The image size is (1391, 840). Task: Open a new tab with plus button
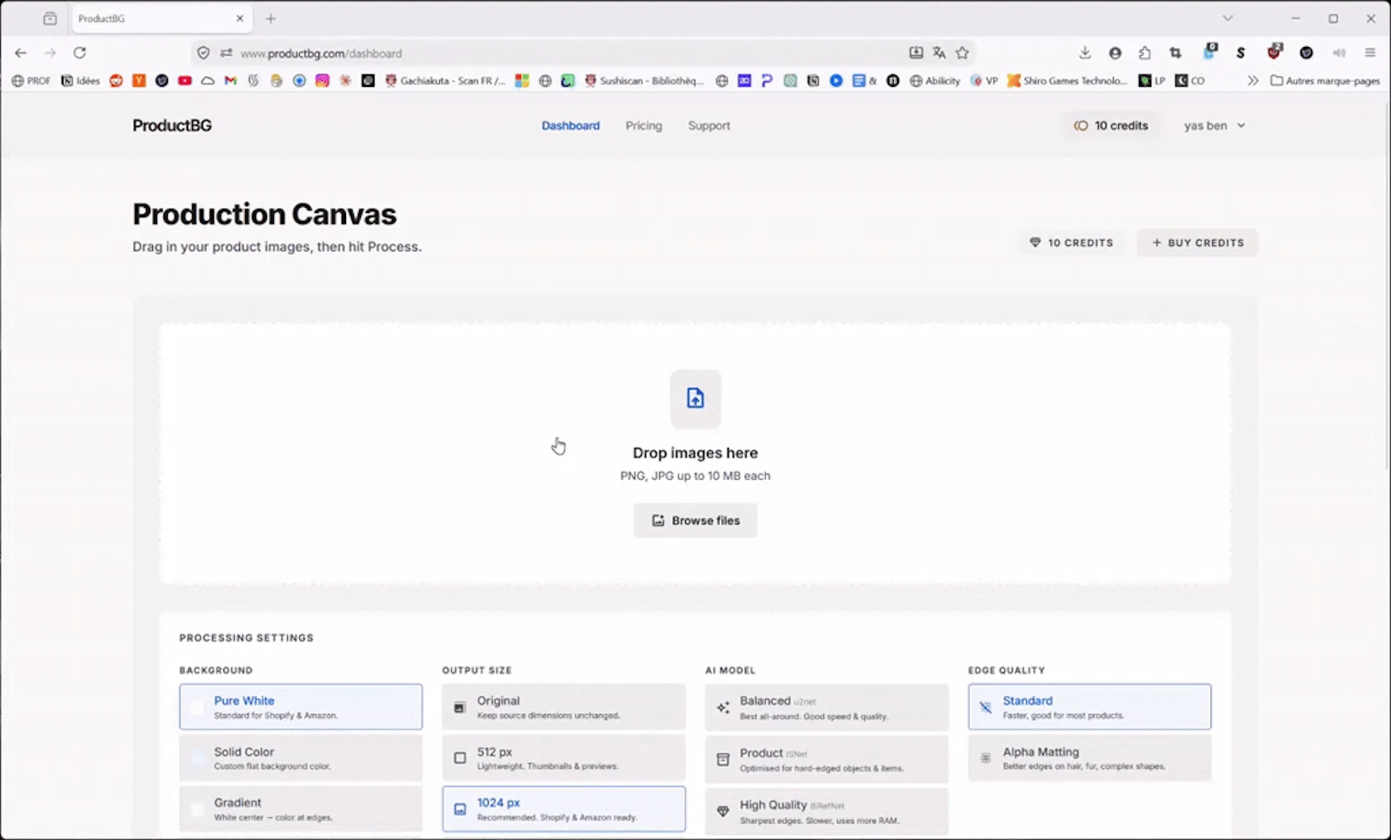click(x=270, y=18)
